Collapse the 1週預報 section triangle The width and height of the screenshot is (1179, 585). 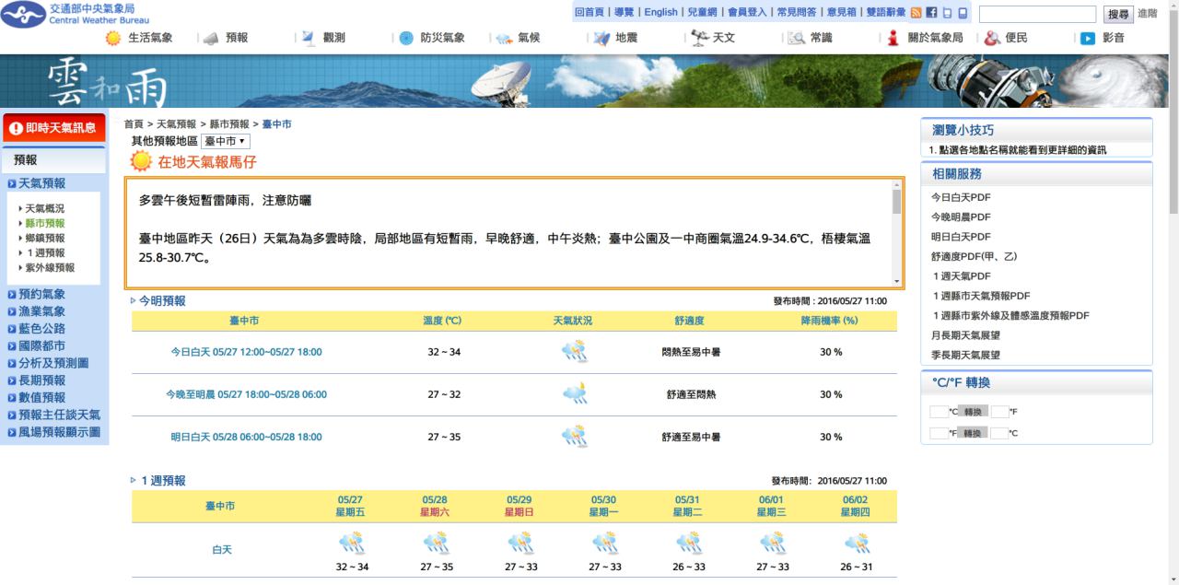[134, 481]
